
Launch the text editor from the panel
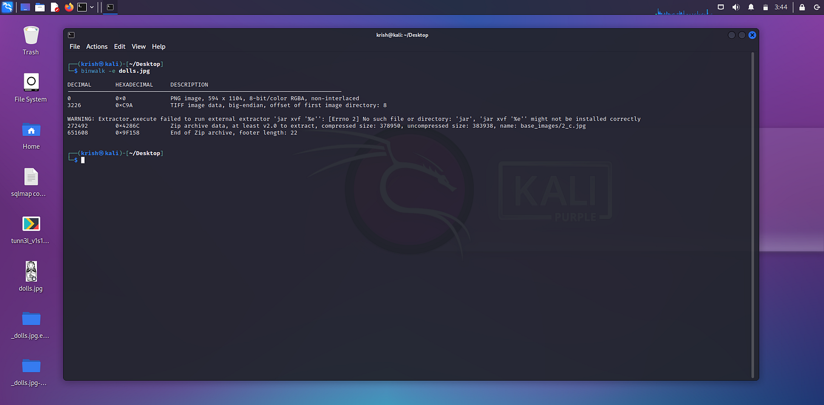click(x=54, y=7)
